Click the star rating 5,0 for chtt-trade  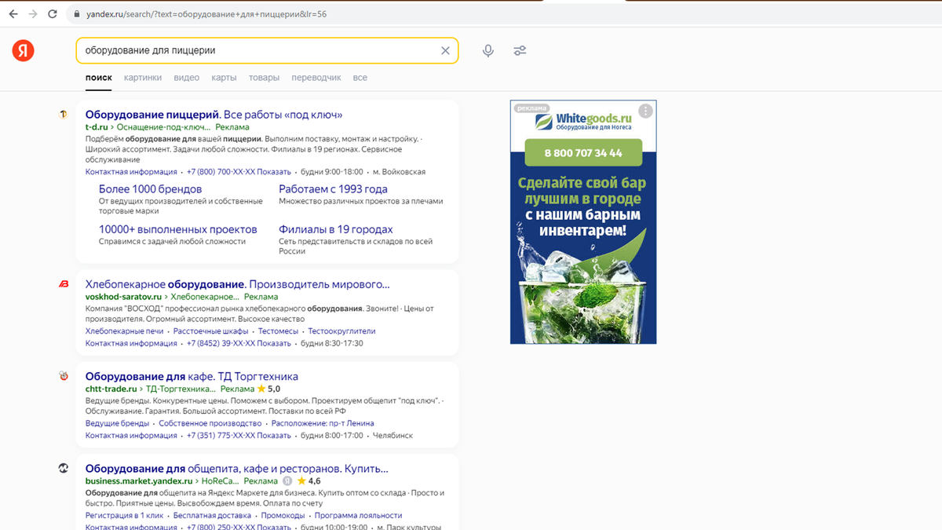(268, 389)
